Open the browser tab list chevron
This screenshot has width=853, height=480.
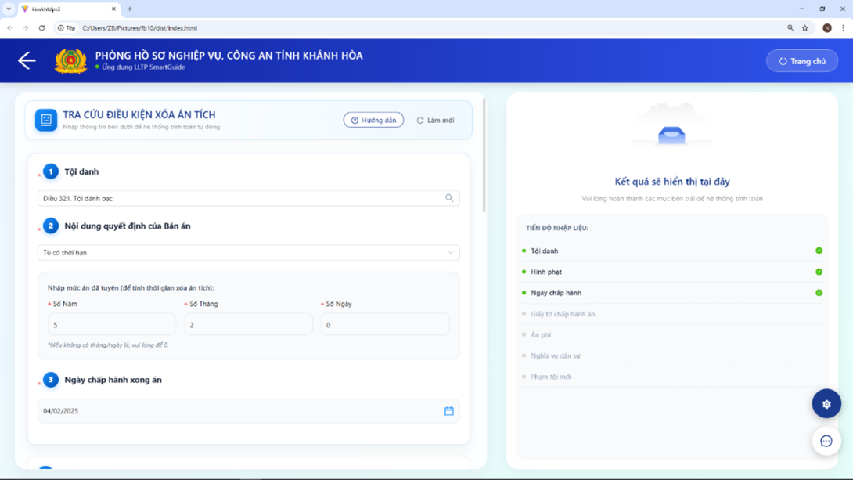point(9,9)
